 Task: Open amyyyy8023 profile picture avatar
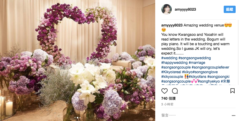[x=167, y=9]
